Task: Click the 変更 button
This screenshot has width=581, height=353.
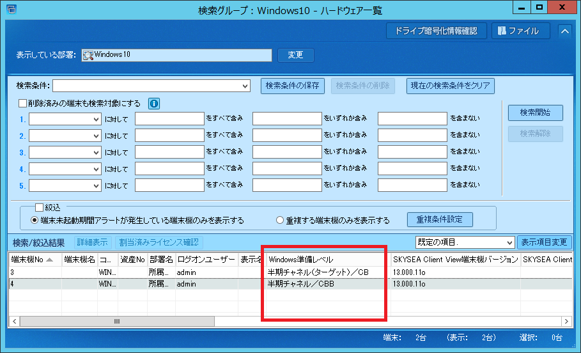Action: (296, 55)
